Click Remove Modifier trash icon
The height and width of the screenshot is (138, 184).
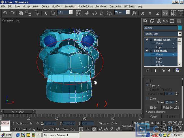tap(169, 70)
